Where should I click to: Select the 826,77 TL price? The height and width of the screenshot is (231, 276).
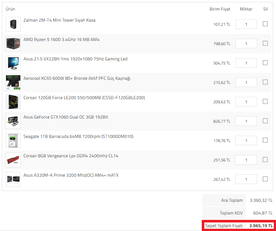(x=222, y=121)
